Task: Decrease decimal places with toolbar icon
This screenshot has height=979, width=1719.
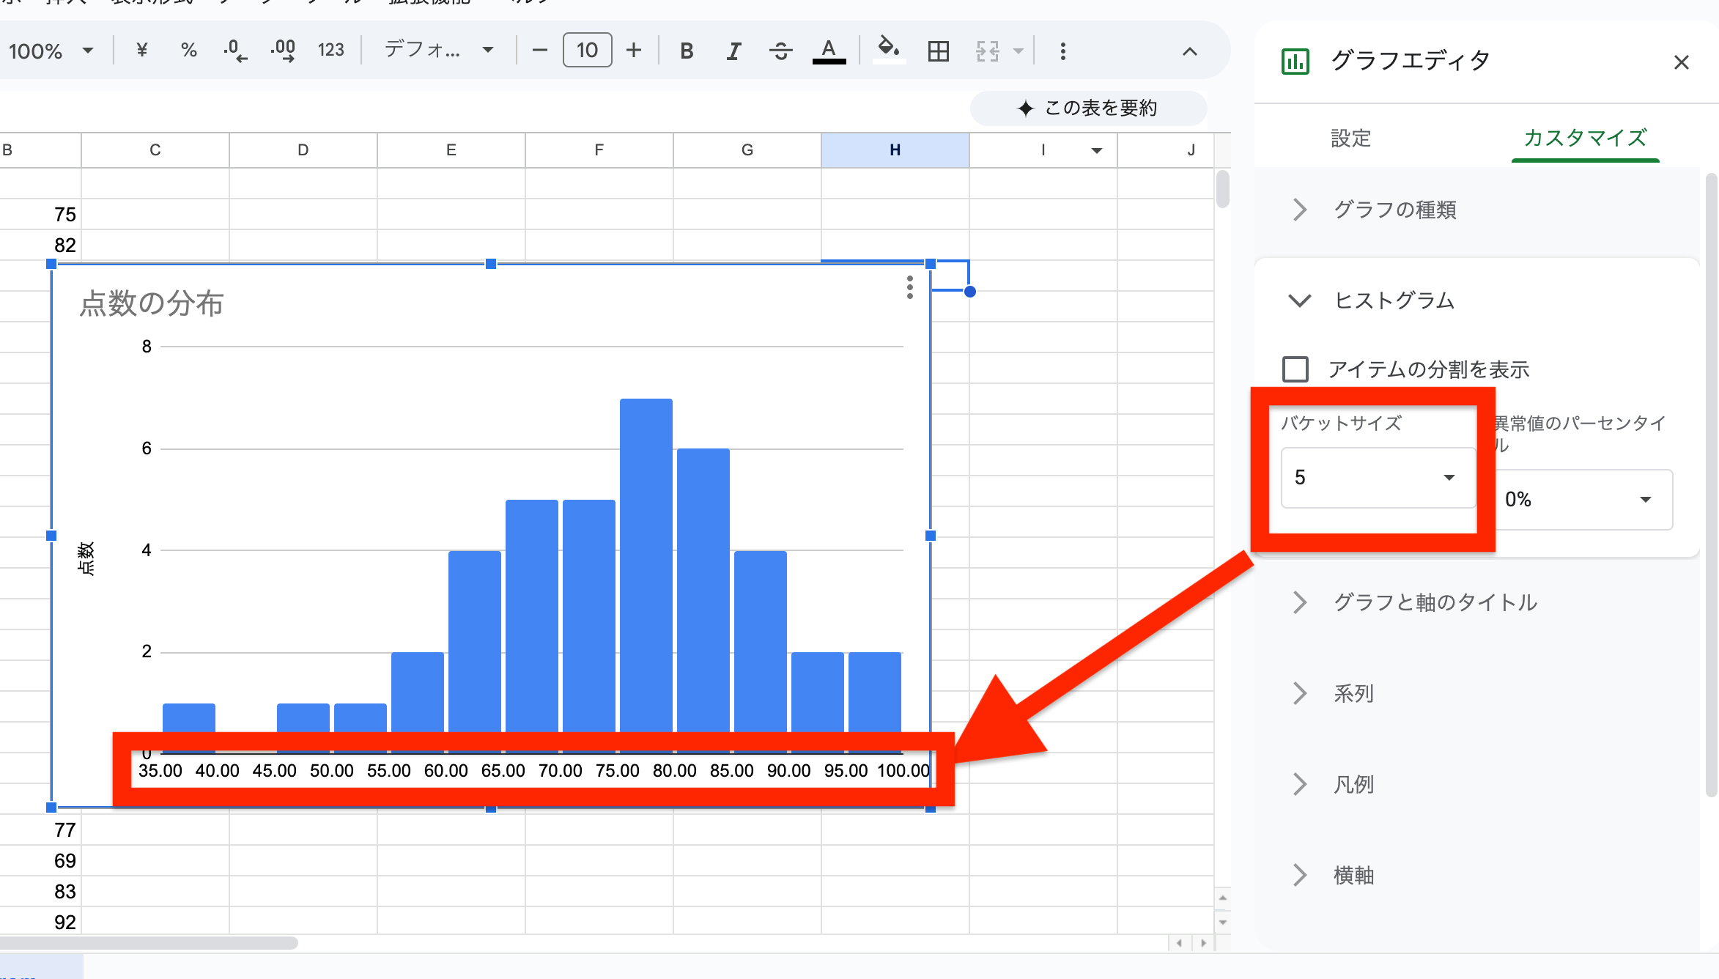Action: click(234, 50)
